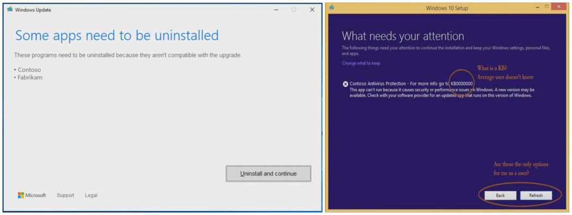Open Support link in Windows Update
572x215 pixels.
[65, 195]
